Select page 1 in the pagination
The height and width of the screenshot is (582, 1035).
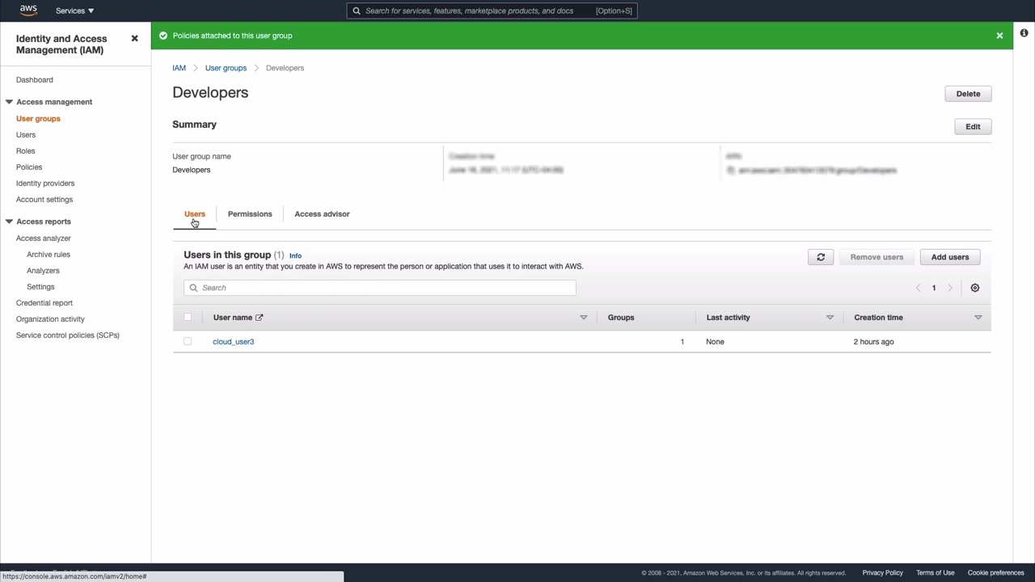934,288
